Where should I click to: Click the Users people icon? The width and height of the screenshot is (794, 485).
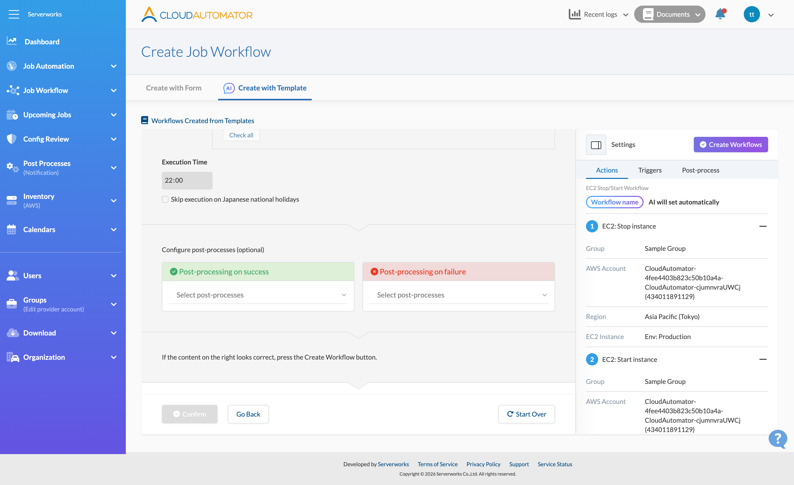point(13,275)
